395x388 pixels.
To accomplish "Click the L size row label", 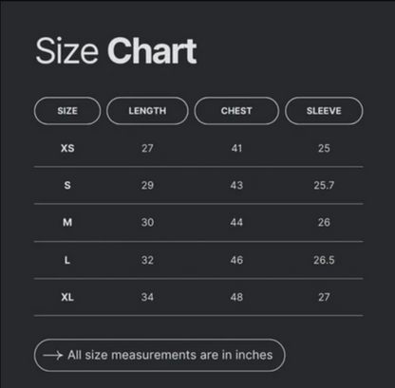I will click(67, 260).
